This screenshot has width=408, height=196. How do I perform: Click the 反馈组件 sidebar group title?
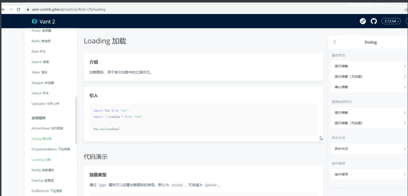pos(39,118)
